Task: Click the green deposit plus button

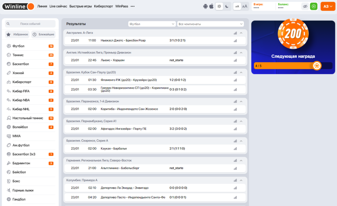Action: tap(314, 7)
